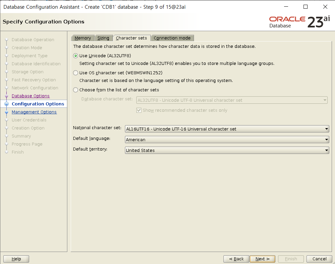
Task: Switch to the Memory tab
Action: click(x=83, y=38)
